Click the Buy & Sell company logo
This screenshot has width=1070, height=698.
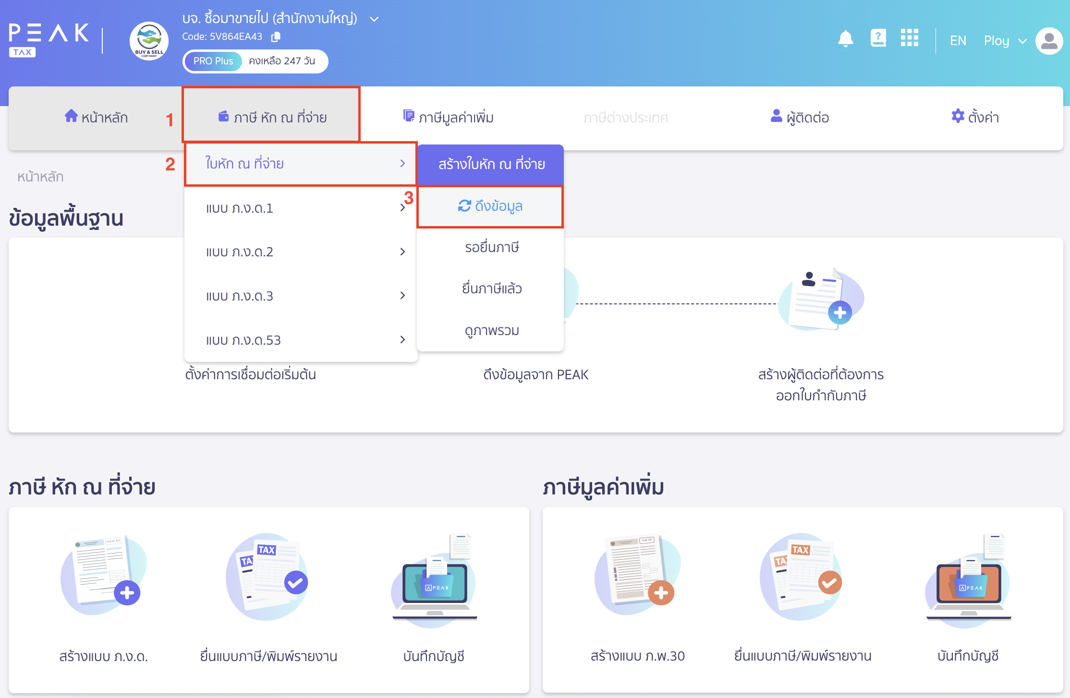[149, 41]
